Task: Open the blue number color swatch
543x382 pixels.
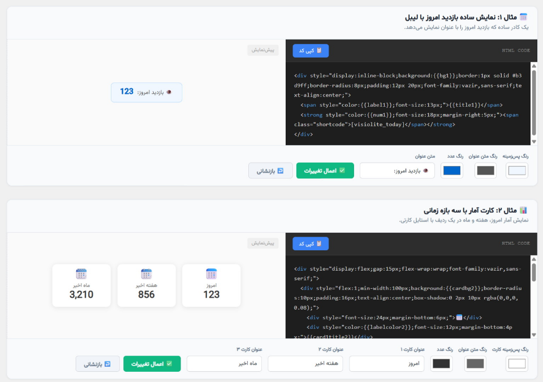Action: pyautogui.click(x=451, y=170)
